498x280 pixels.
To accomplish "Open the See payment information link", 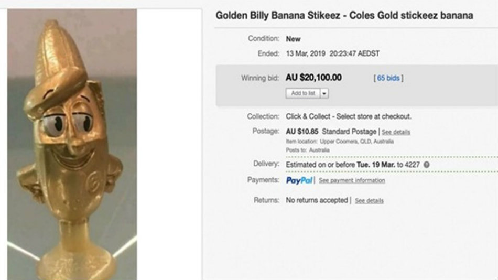I will tap(352, 180).
